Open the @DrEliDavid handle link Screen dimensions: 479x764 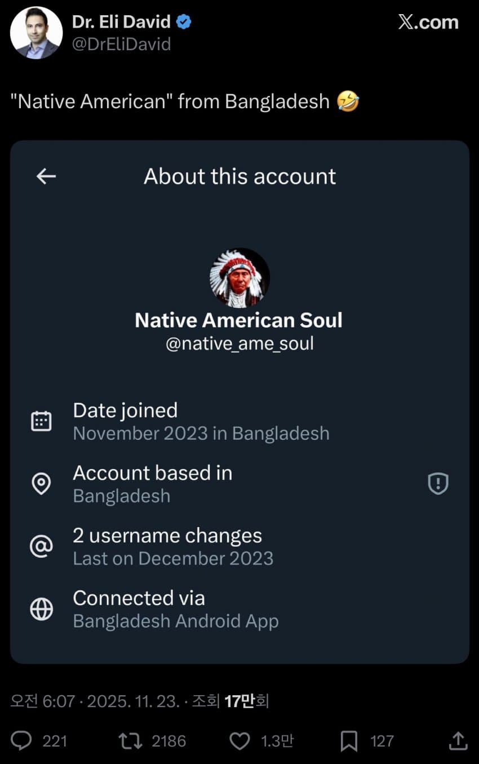121,45
